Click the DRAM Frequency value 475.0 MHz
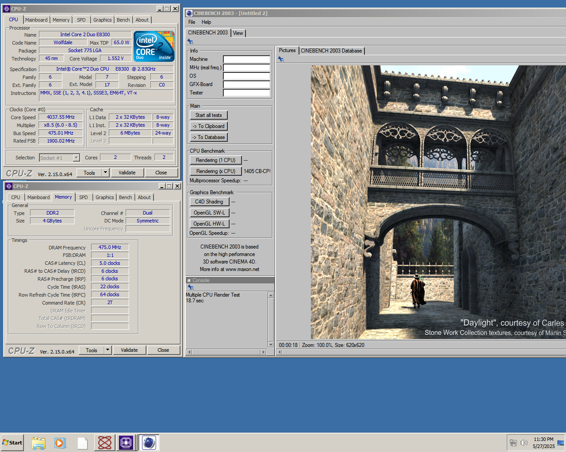The image size is (566, 452). click(x=110, y=247)
